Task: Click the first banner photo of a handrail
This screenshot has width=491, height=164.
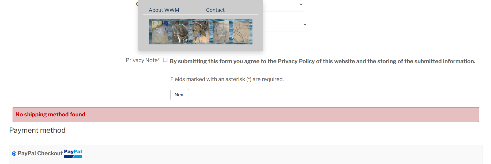Action: 160,32
